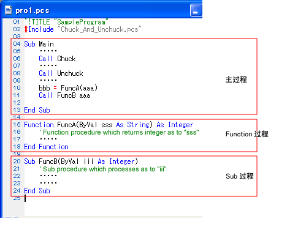Click the "End Function" line
The image size is (287, 241).
click(x=46, y=147)
